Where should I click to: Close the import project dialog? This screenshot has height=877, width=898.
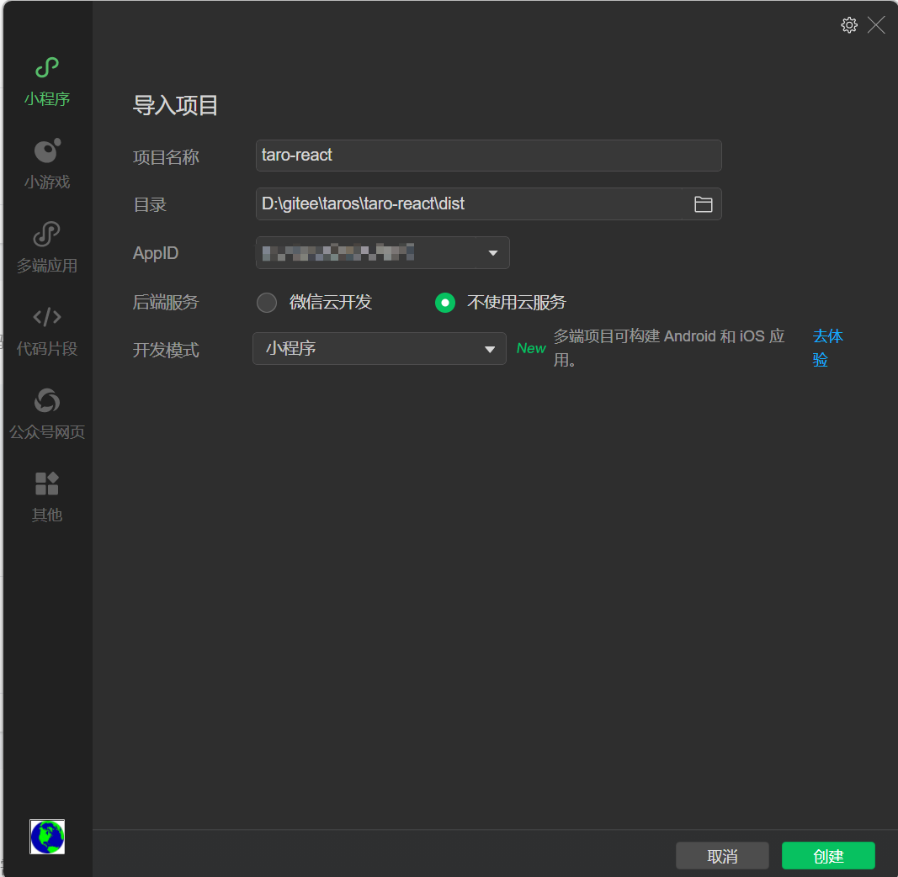876,25
